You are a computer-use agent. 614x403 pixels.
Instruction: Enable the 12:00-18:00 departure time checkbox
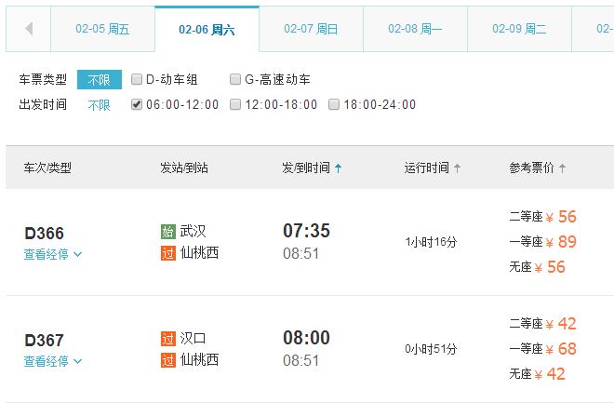point(235,104)
